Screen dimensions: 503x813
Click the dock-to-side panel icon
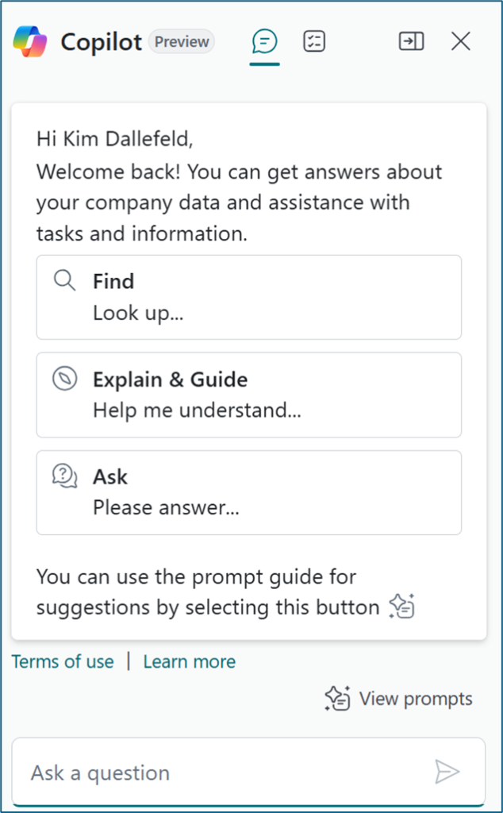(411, 42)
